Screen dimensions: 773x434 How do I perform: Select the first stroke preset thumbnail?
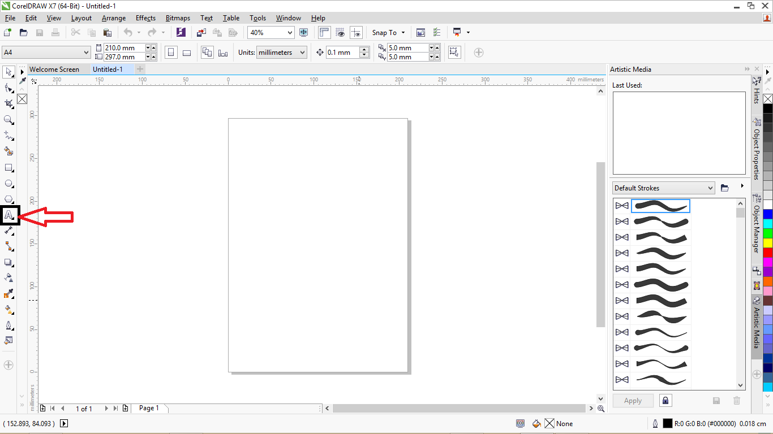[661, 206]
